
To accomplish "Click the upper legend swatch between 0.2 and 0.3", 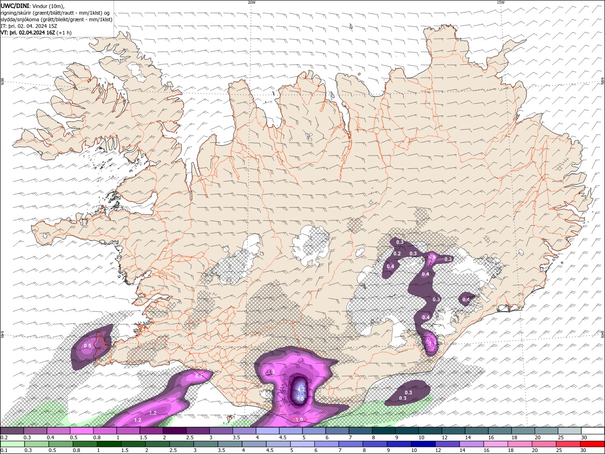I will 12,431.
